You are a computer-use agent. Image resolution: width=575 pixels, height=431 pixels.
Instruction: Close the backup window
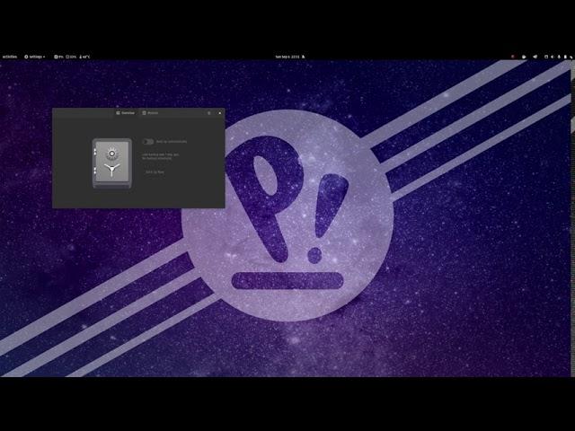click(219, 113)
